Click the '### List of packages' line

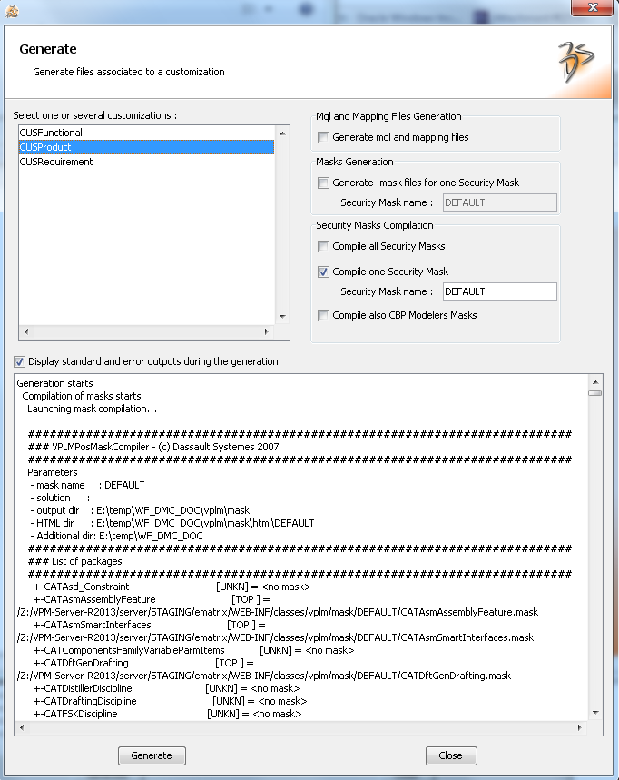tap(74, 562)
